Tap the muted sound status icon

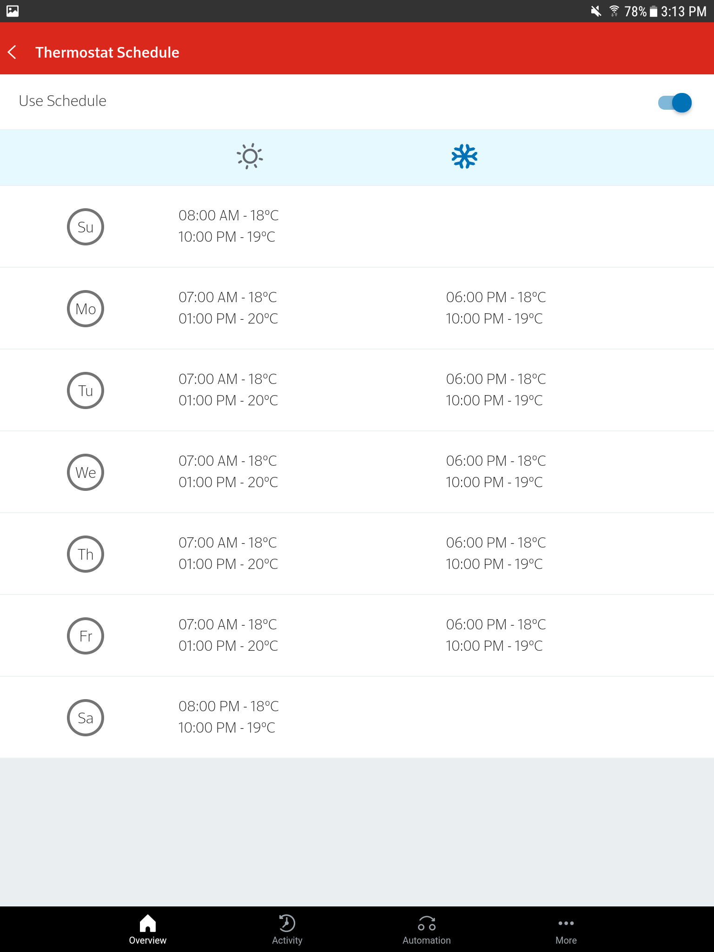tap(596, 11)
